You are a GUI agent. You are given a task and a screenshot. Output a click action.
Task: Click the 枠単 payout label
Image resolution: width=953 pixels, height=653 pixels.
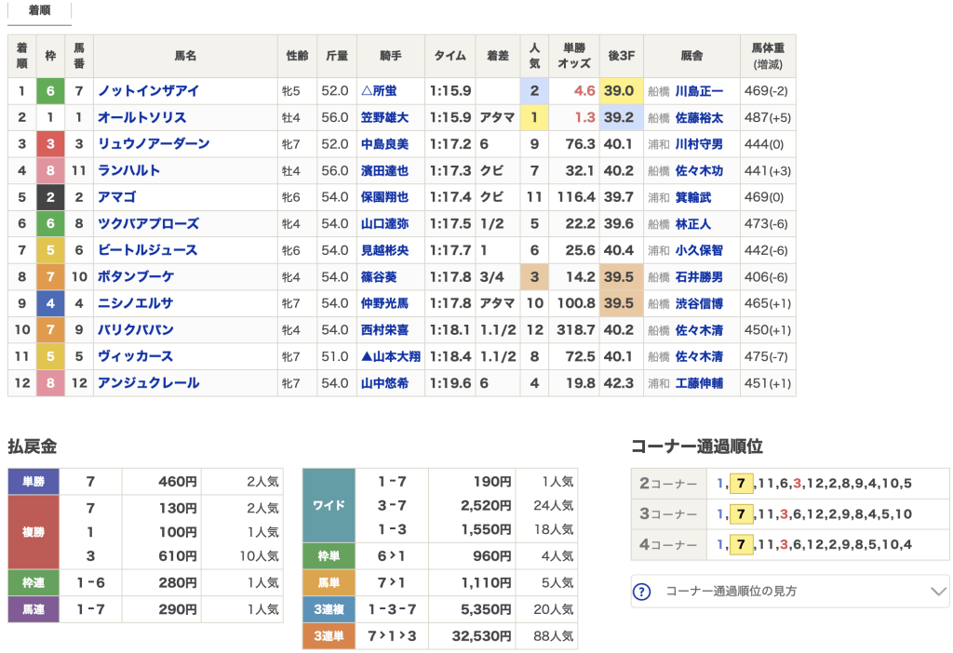click(329, 556)
